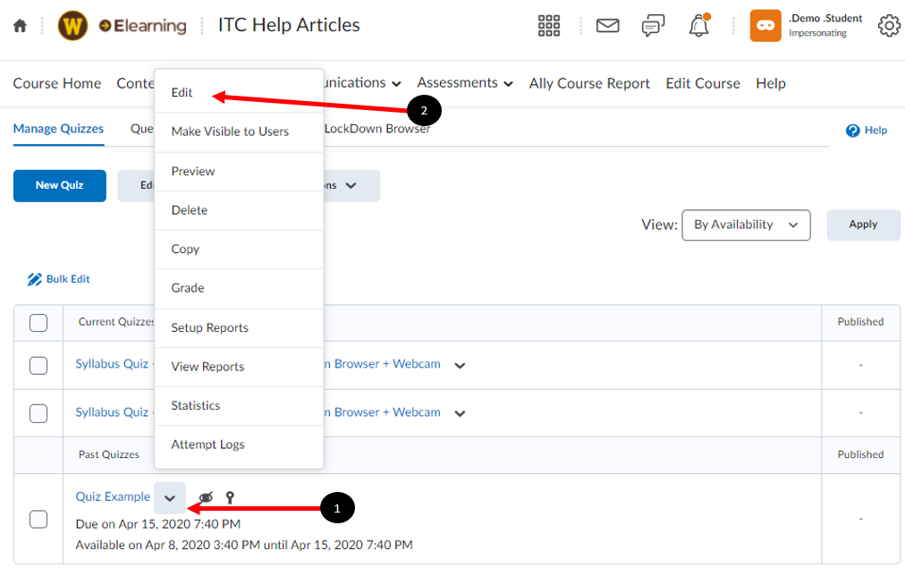The image size is (905, 568).
Task: Click the ITC Help Articles course title
Action: pyautogui.click(x=289, y=25)
